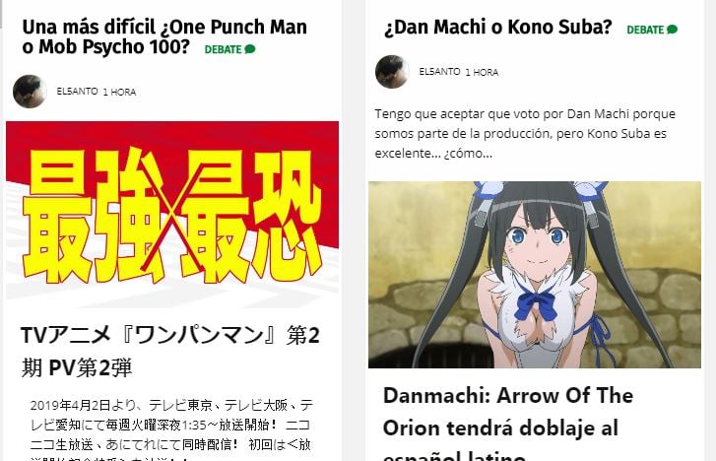Click the excerpt beginning Tengo que aceptar que voto
This screenshot has height=461, width=716.
(525, 133)
